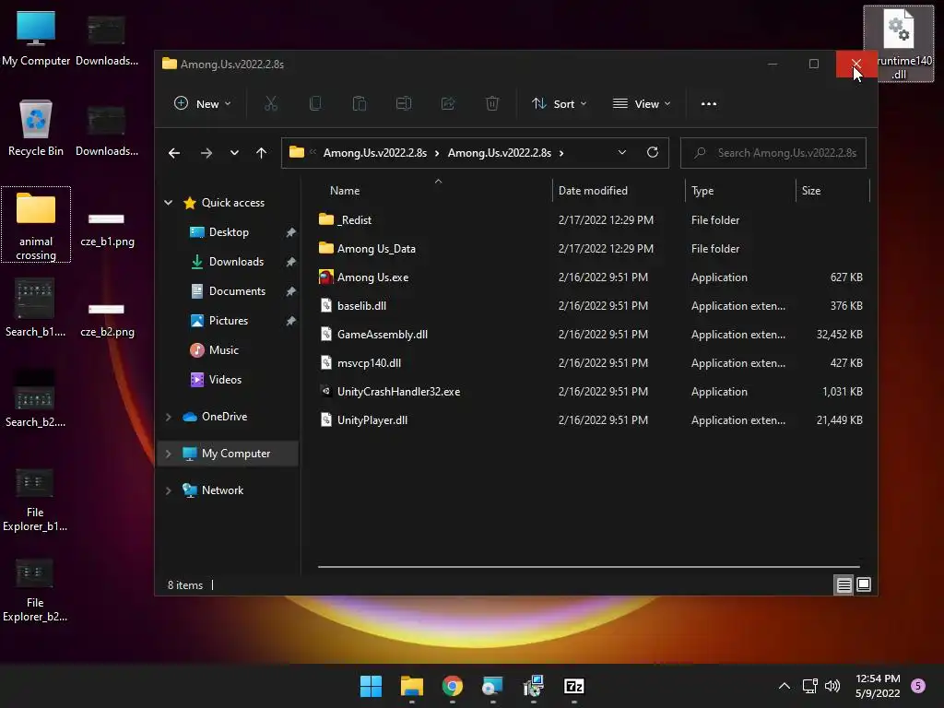This screenshot has width=944, height=708.
Task: Open the See more three-dots menu
Action: coord(709,103)
